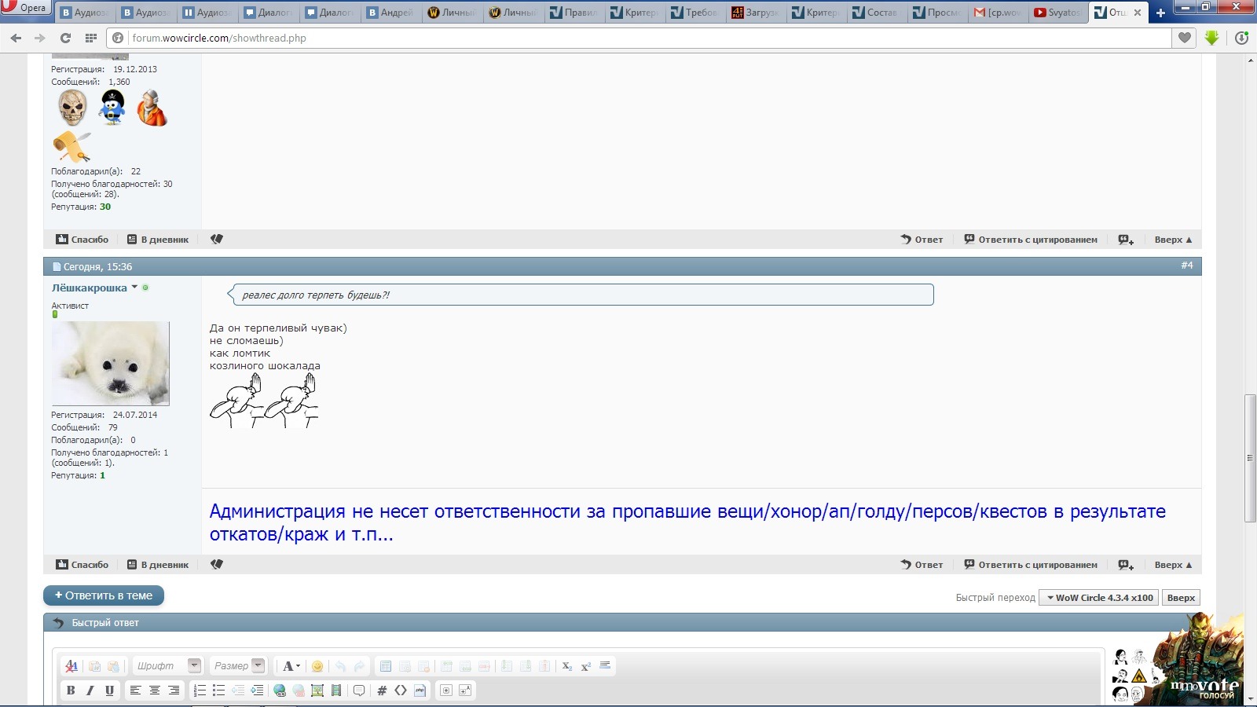Image resolution: width=1257 pixels, height=707 pixels.
Task: Open font size Размер dropdown
Action: click(x=239, y=666)
